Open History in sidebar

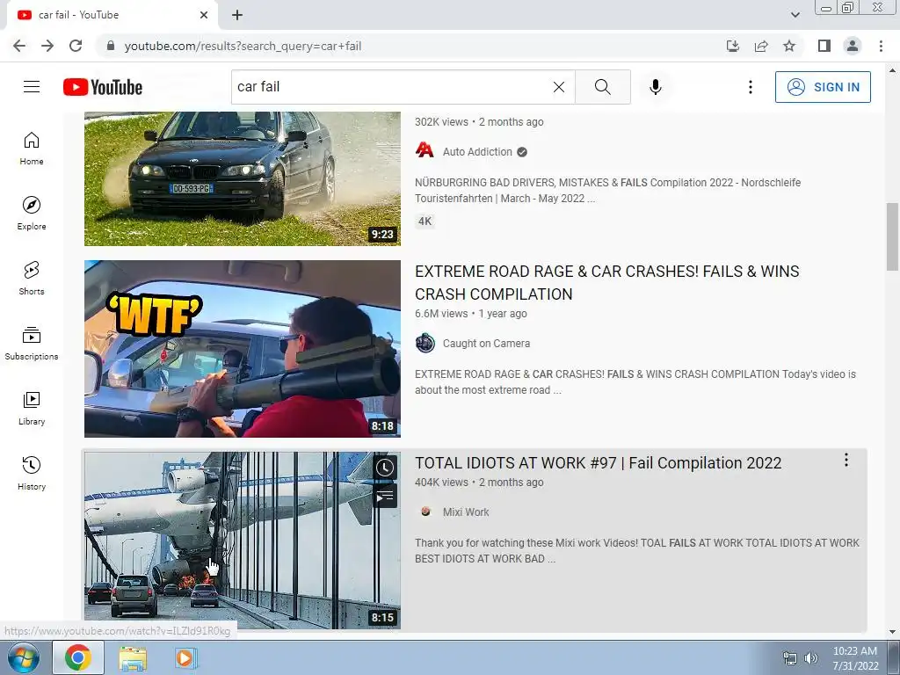[x=32, y=474]
